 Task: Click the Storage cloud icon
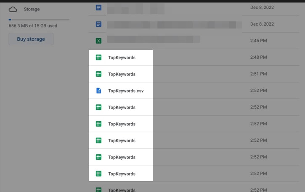pos(13,9)
